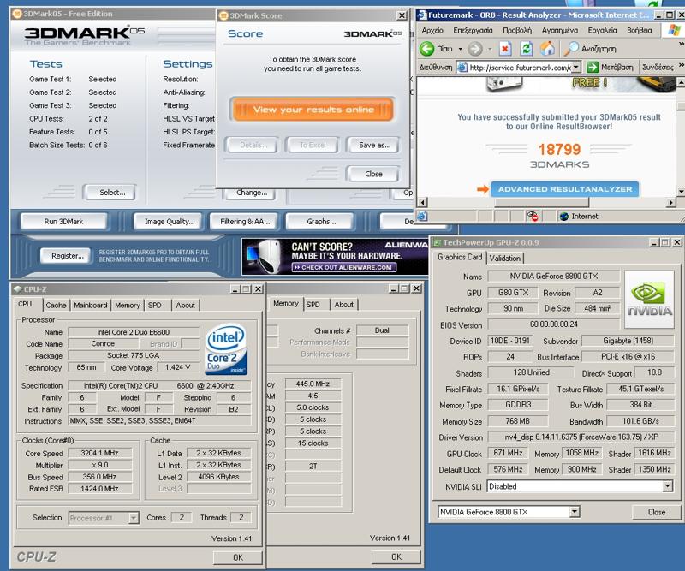Open the Processor selection dropdown in CPU-Z
685x571 pixels.
pos(134,518)
